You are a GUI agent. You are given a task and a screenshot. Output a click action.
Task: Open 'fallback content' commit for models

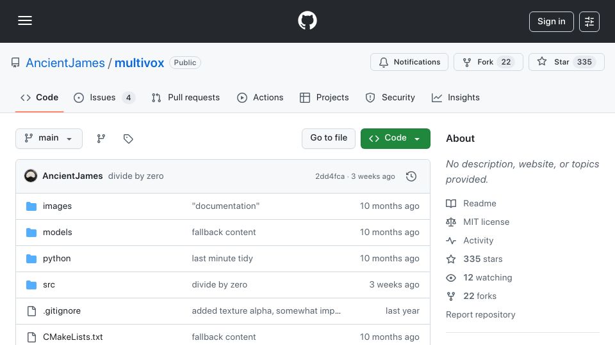pyautogui.click(x=224, y=233)
